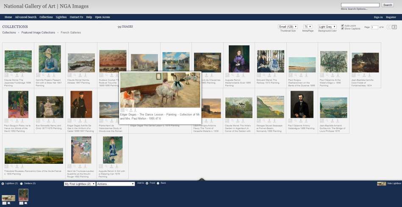Click the page number input field
402x207 pixels.
(x=374, y=27)
